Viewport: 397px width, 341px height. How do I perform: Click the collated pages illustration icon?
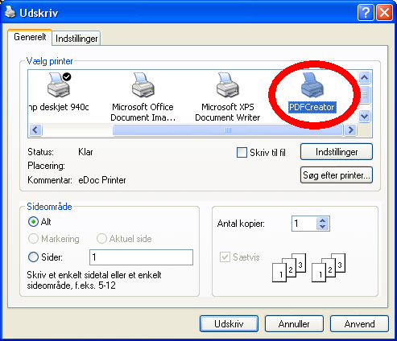point(308,267)
